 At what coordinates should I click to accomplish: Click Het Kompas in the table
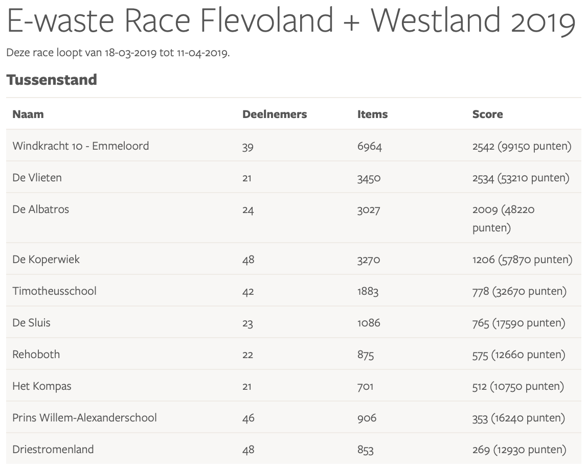pos(42,386)
